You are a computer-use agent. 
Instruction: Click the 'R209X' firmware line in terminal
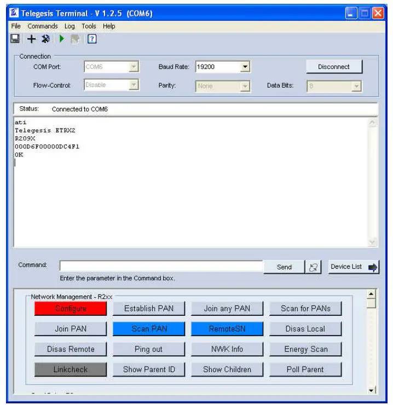point(25,138)
